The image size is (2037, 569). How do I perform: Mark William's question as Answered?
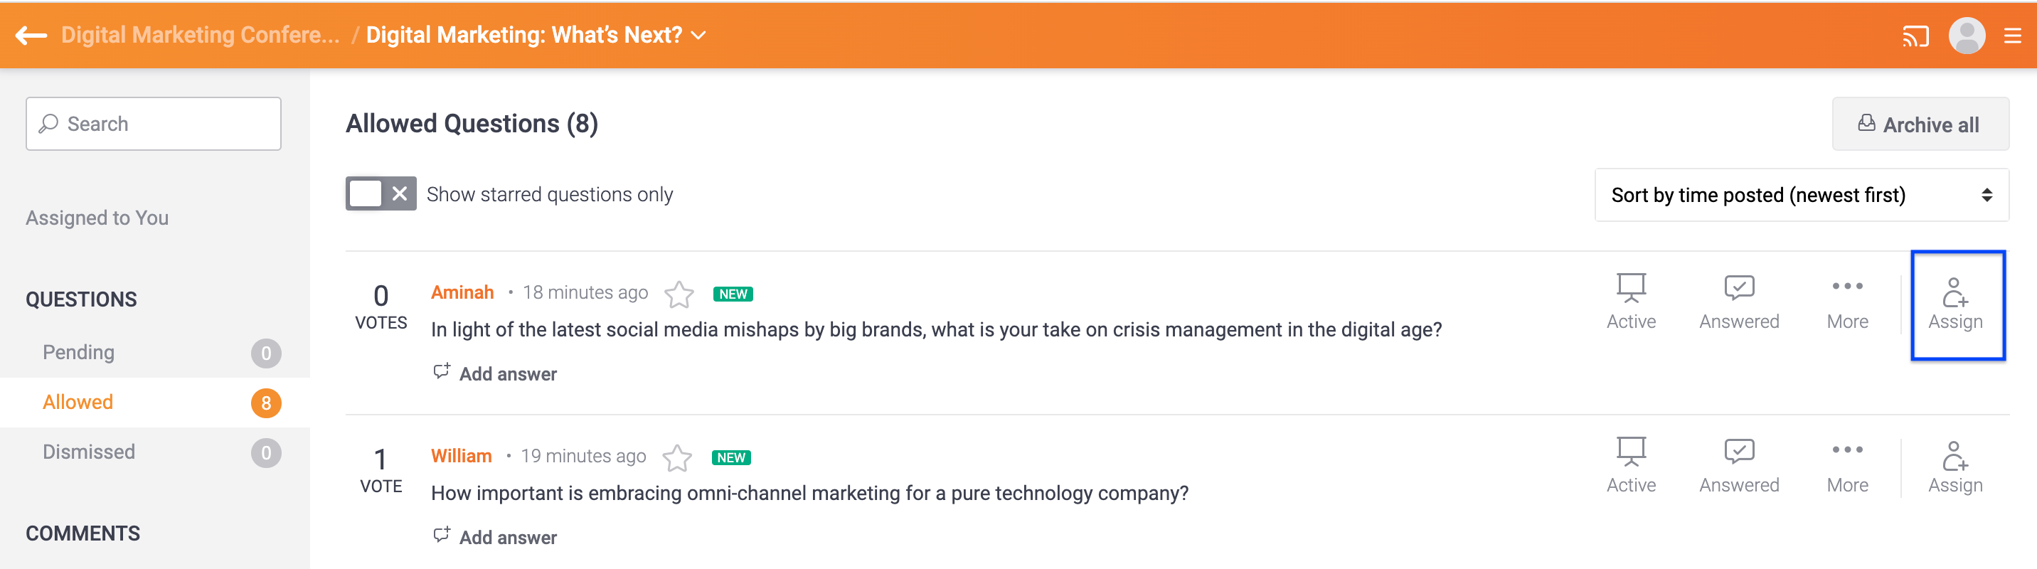1739,465
